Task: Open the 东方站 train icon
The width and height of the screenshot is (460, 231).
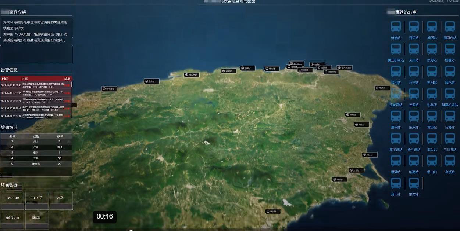Action: coord(414,184)
